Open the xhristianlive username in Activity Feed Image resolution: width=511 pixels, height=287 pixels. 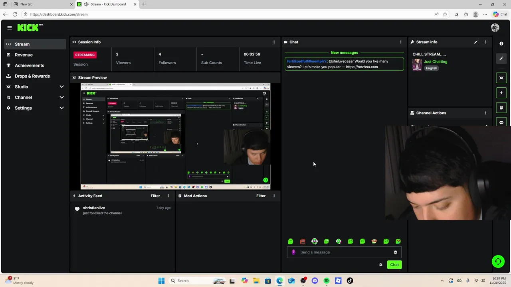pos(94,208)
